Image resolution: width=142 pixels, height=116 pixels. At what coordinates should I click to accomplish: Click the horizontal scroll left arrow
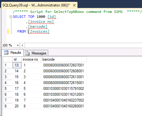pos(22,45)
